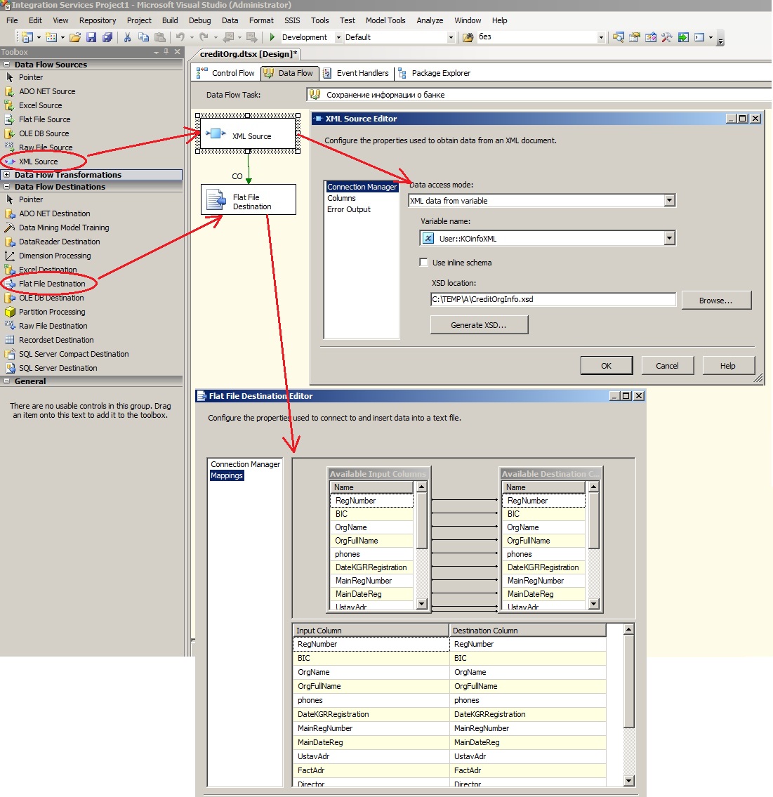Switch to the Package Explorer tab
The width and height of the screenshot is (773, 797).
coord(435,73)
